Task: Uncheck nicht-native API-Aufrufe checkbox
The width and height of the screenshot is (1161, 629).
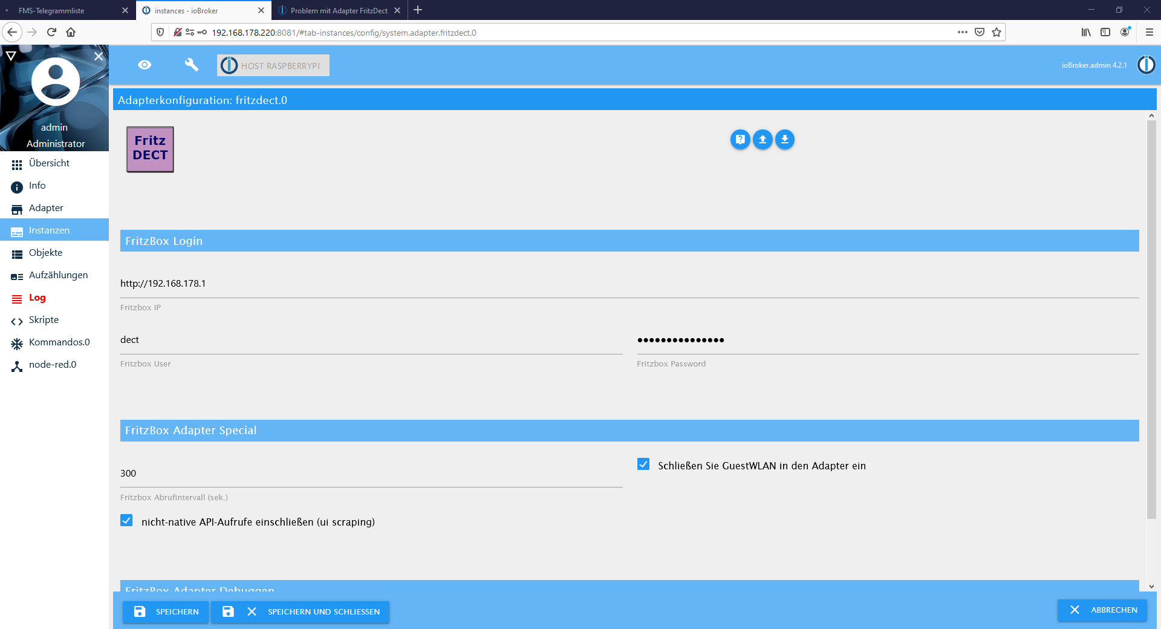Action: 126,521
